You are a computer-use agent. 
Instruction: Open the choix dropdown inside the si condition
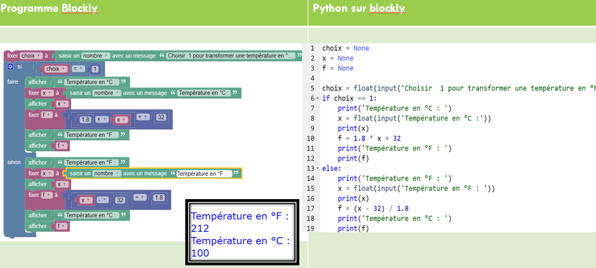coord(56,69)
